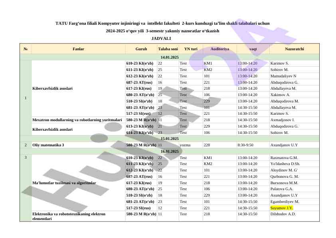Click the 16.01.2025 date row
The height and width of the screenshot is (238, 336).
170,151
